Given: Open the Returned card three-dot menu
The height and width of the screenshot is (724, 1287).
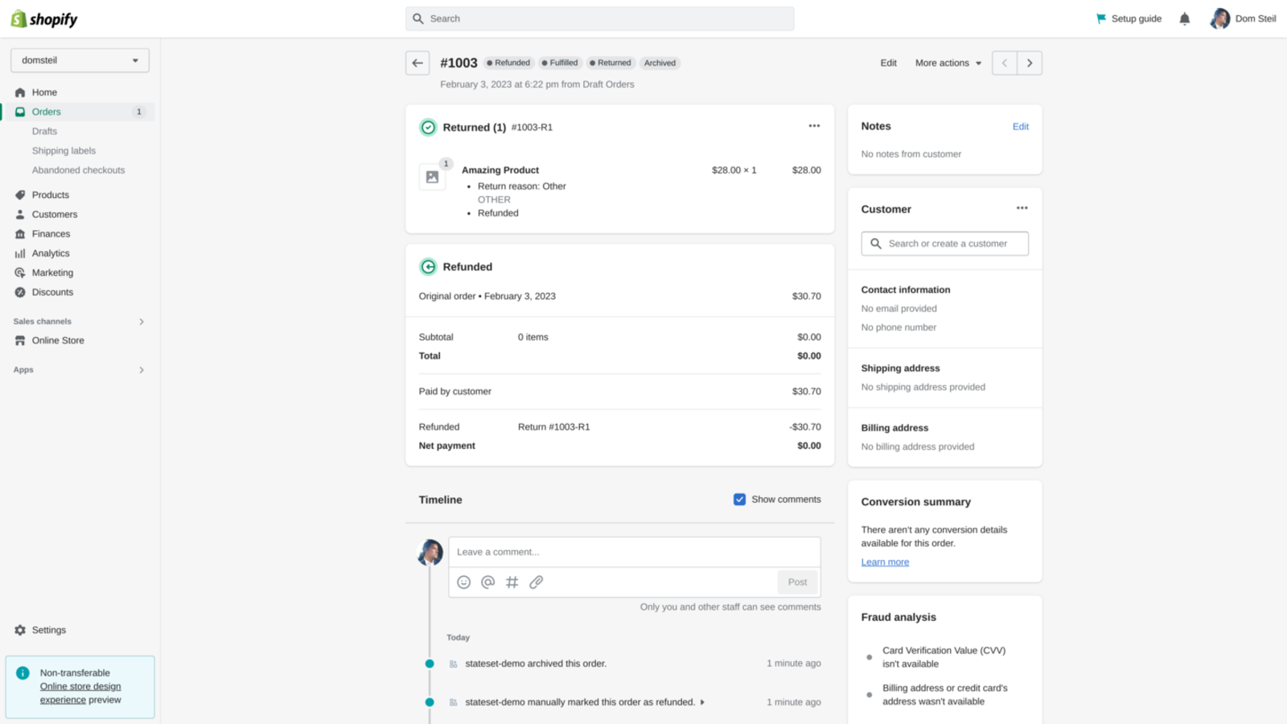Looking at the screenshot, I should pyautogui.click(x=814, y=126).
